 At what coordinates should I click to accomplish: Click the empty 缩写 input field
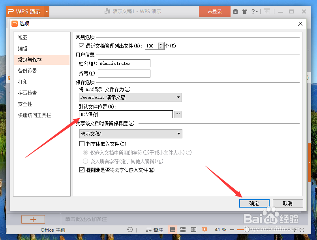(x=124, y=74)
